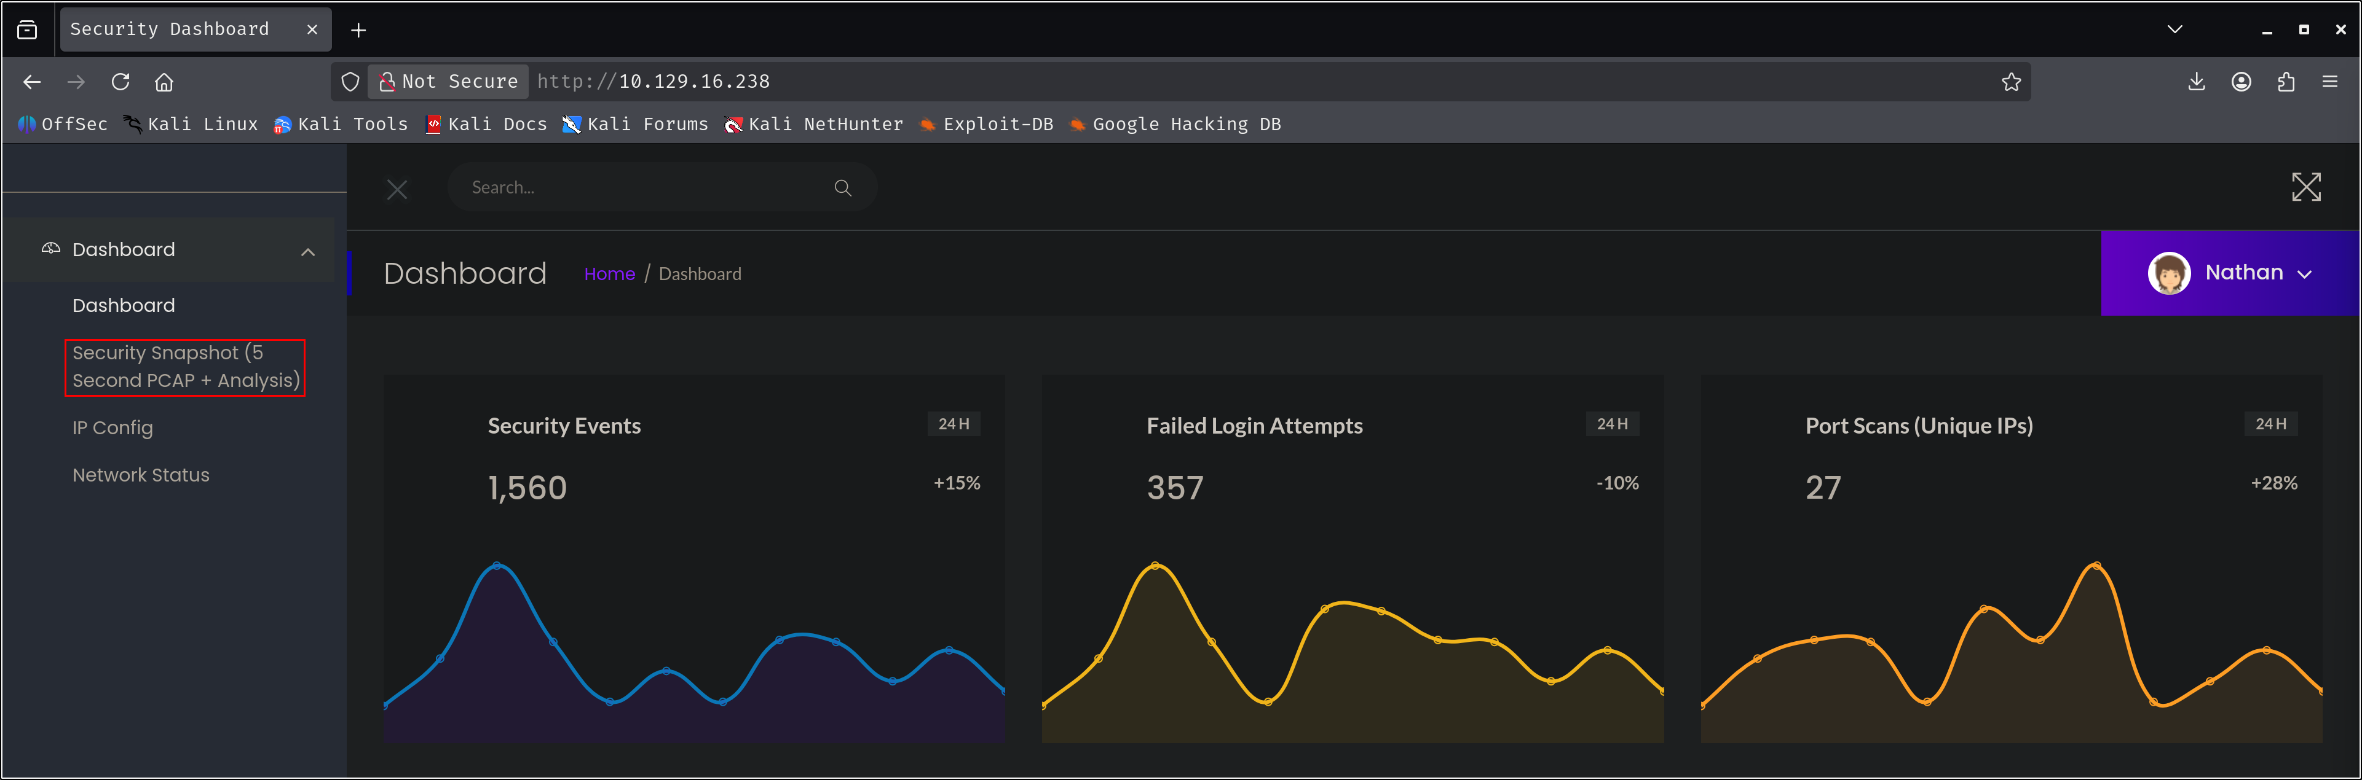Select IP Config in sidebar
2362x780 pixels.
[113, 427]
